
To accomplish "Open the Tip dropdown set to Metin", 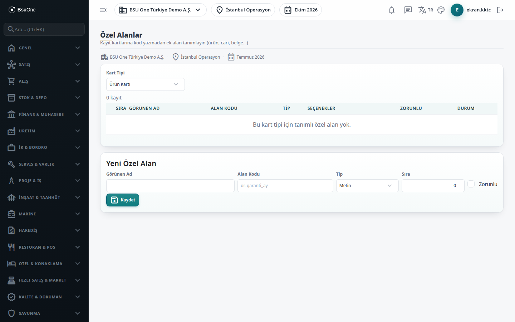I will 367,186.
